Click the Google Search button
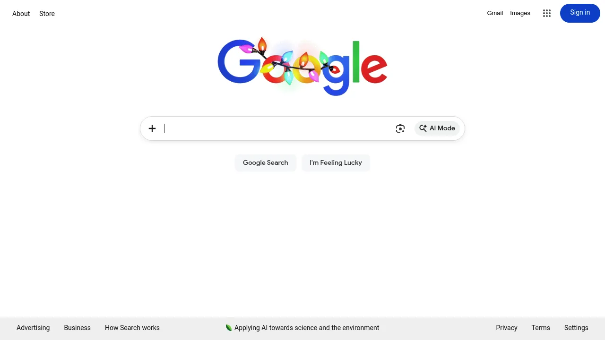 [266, 162]
